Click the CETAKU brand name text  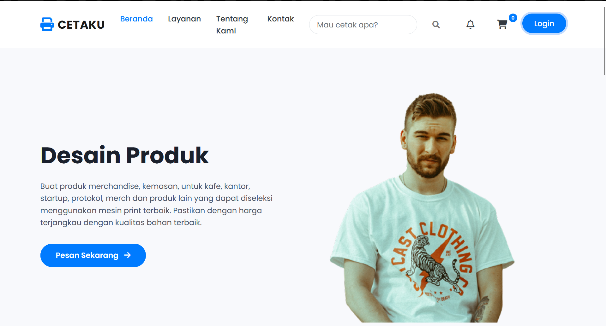tap(81, 25)
